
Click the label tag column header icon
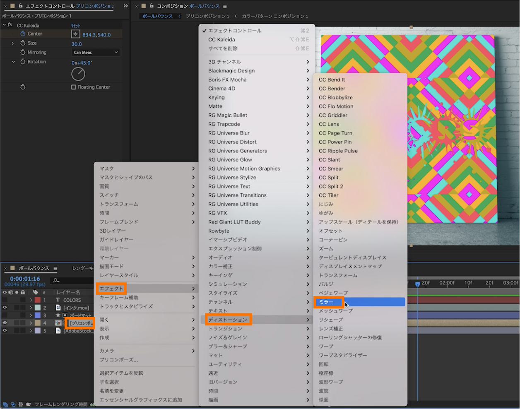36,292
